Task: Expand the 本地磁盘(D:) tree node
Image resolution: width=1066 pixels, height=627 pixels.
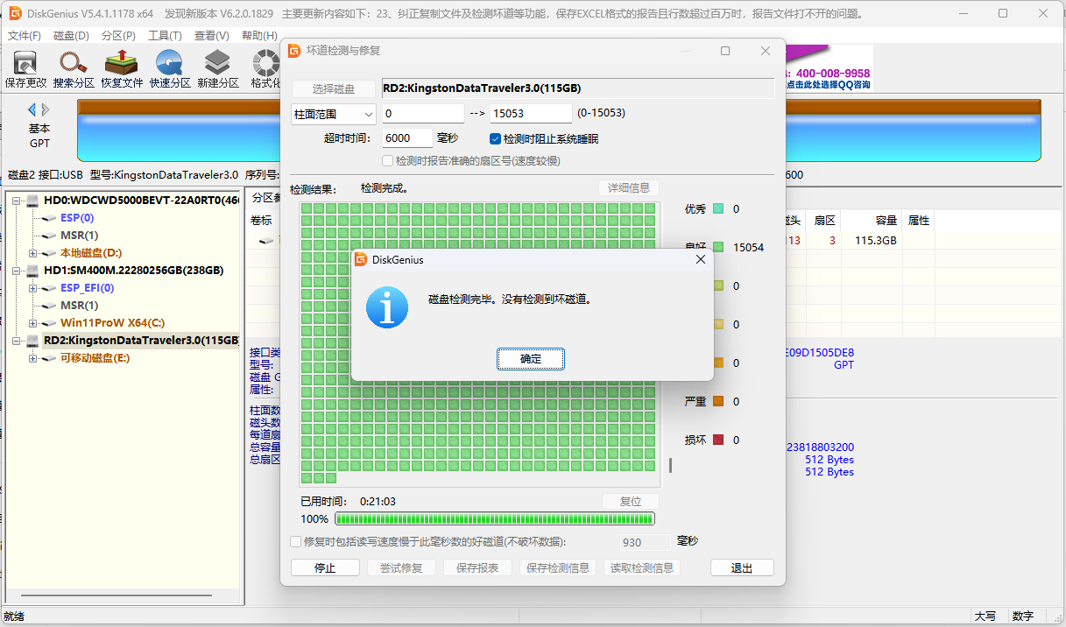Action: click(x=33, y=253)
